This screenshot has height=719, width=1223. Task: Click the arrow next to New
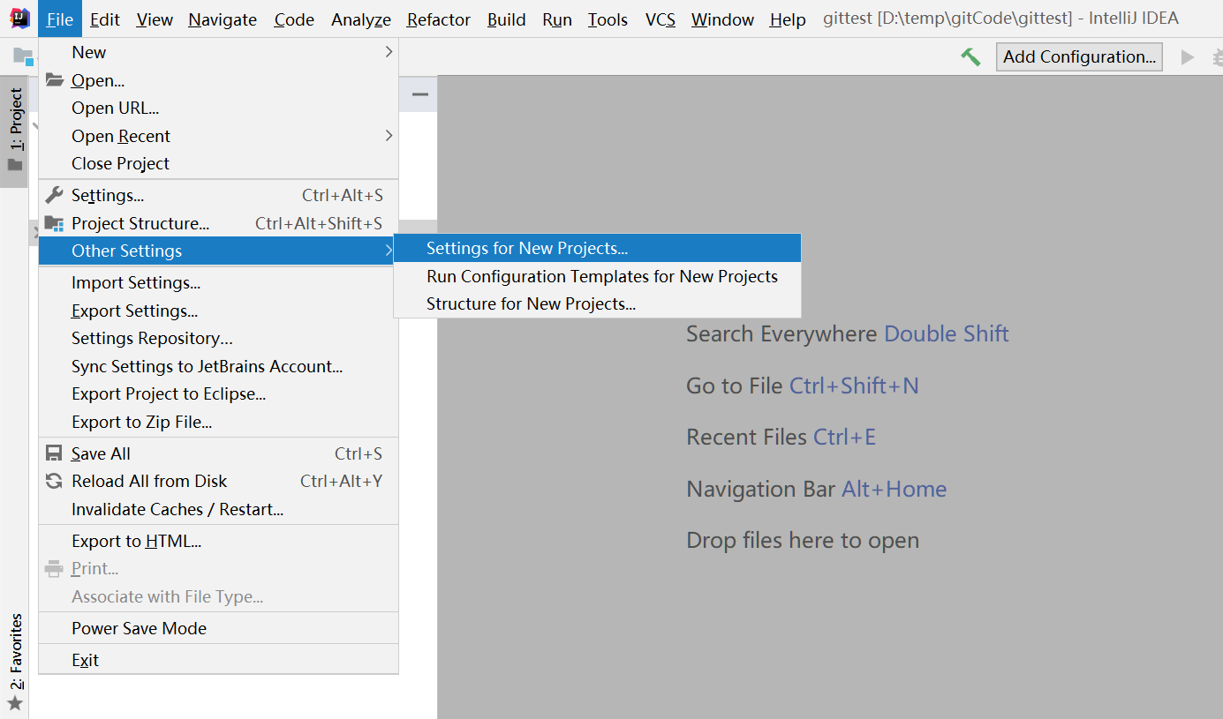pyautogui.click(x=389, y=52)
